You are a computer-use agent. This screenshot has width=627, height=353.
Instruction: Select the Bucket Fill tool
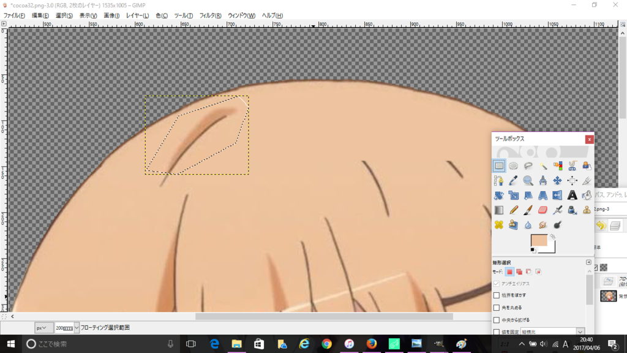click(587, 195)
